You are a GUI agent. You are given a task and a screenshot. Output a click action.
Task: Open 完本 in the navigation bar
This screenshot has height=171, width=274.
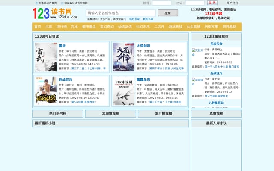(x=74, y=27)
